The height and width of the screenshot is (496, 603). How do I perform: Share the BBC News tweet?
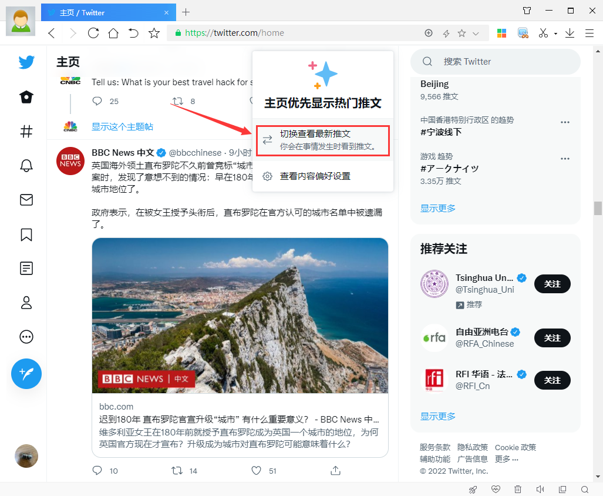(x=335, y=470)
